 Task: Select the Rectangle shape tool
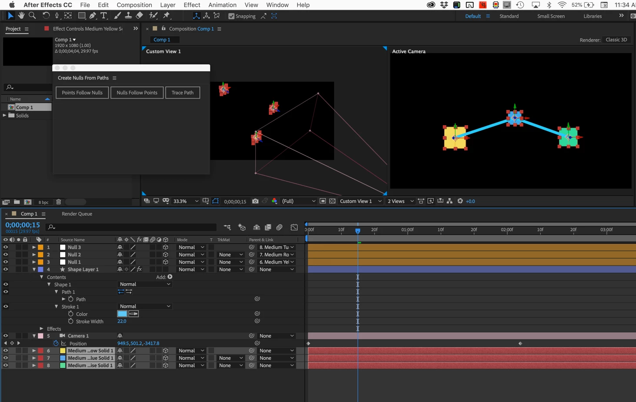pos(81,16)
